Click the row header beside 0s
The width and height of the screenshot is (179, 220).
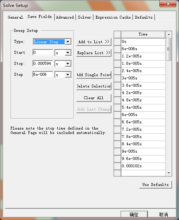117,42
